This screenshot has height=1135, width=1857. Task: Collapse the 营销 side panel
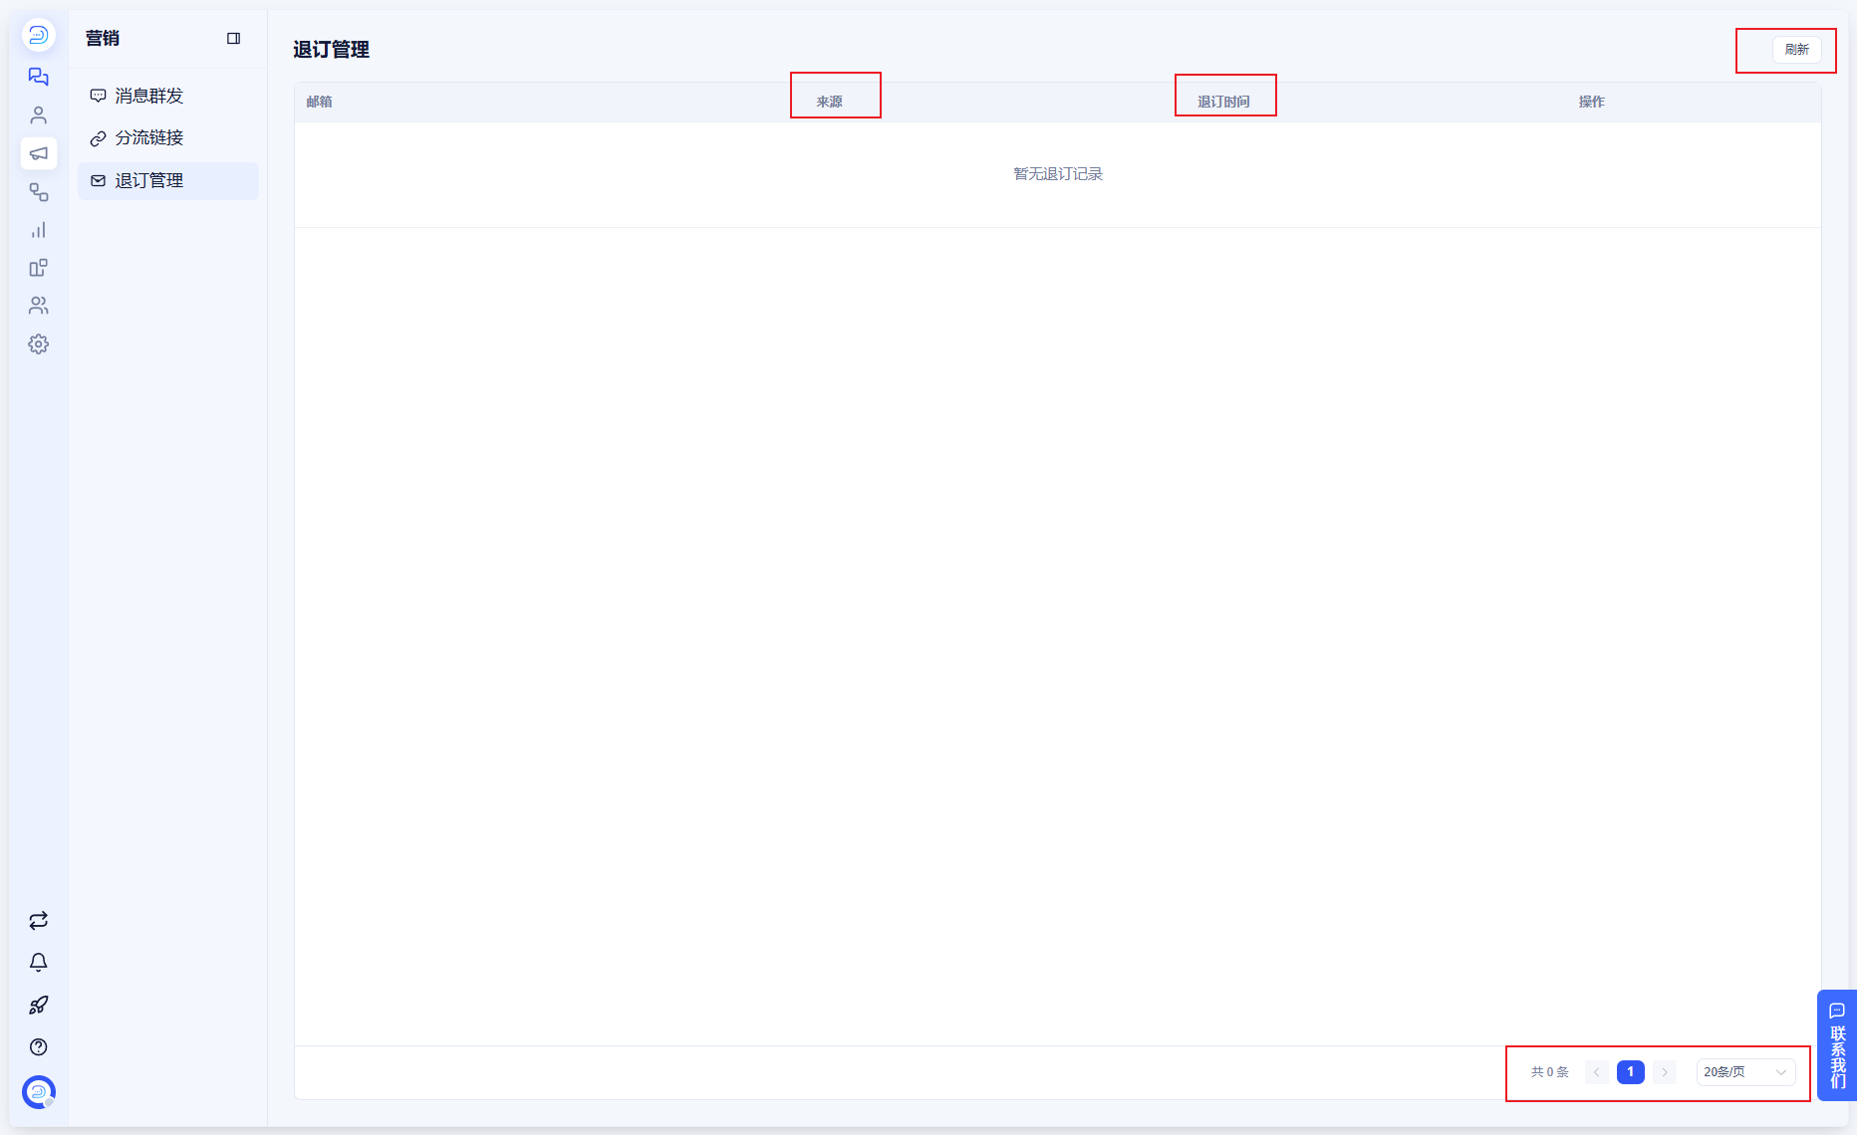click(233, 38)
